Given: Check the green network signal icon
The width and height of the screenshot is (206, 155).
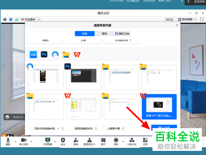Looking at the screenshot, I should [x=16, y=19].
